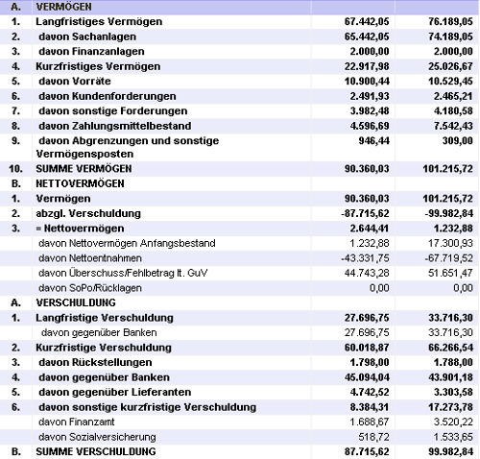Select the value 65.442,05

[x=367, y=36]
